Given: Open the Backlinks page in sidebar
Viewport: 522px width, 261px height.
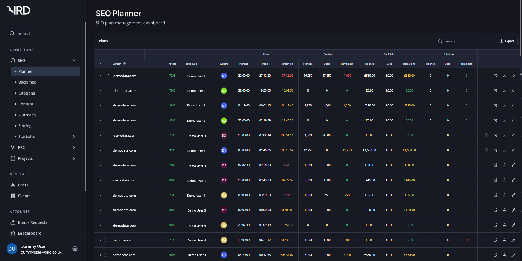Looking at the screenshot, I should [x=27, y=82].
